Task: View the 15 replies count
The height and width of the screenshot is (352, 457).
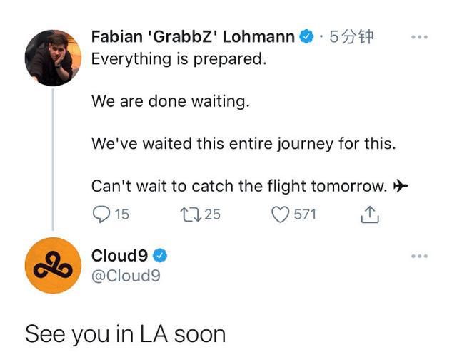Action: [x=122, y=214]
